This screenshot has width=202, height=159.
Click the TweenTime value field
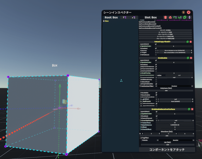pyautogui.click(x=175, y=123)
